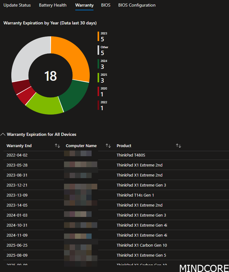Click ThinkPad X1 Carbon Gen 10 on 2025-06-25 row
229x272 pixels.
(x=142, y=245)
